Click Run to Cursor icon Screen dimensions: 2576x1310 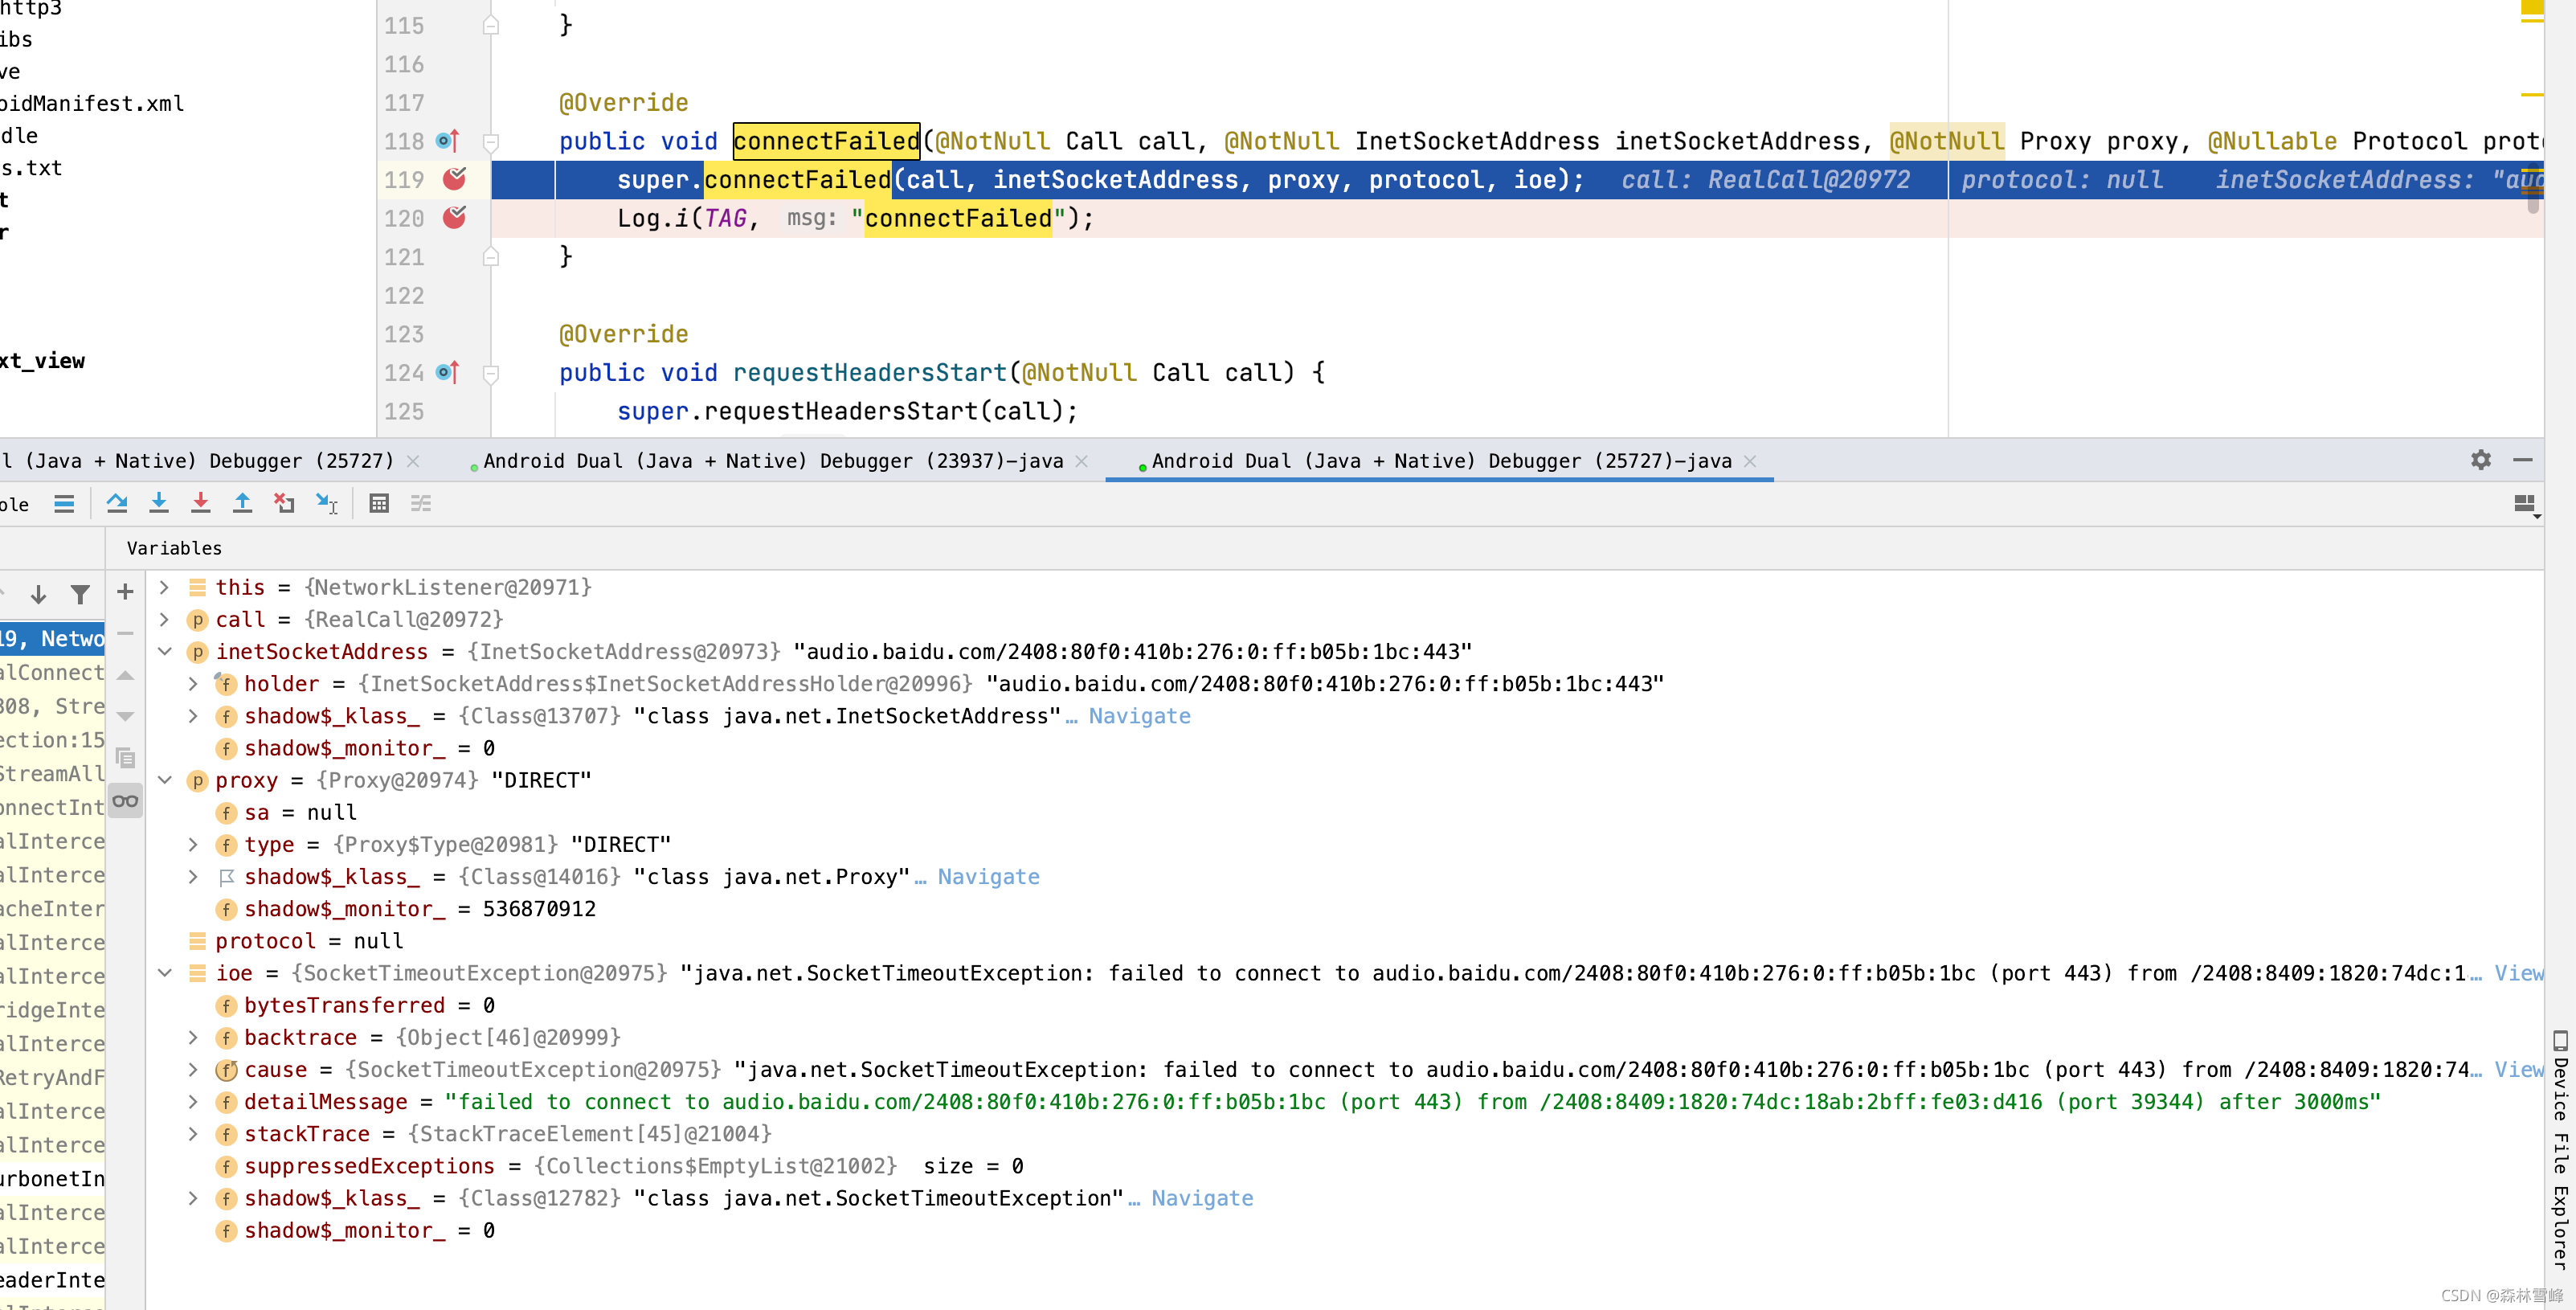pos(327,503)
